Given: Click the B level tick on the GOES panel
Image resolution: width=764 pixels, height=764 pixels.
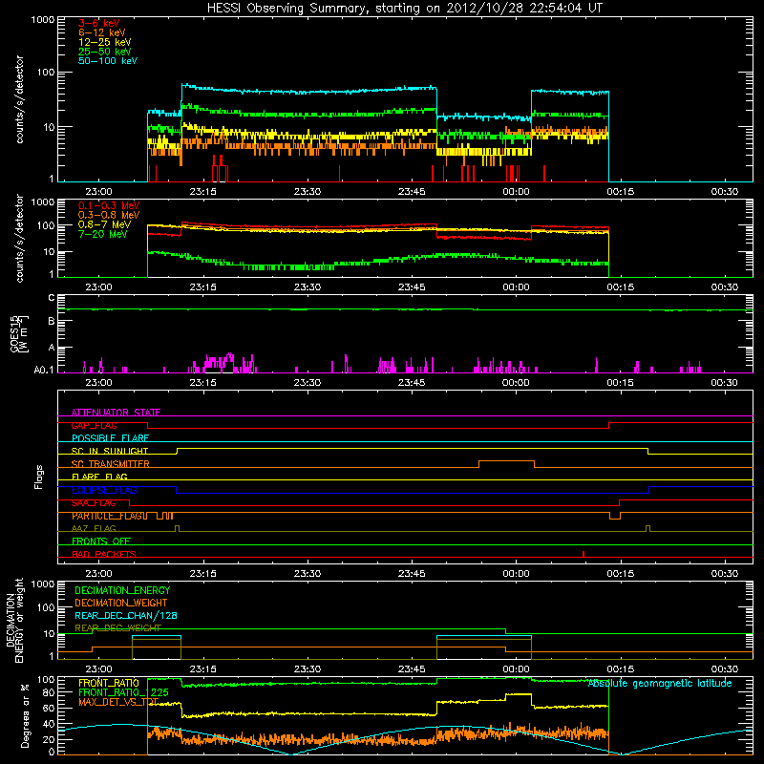Looking at the screenshot, I should point(52,321).
